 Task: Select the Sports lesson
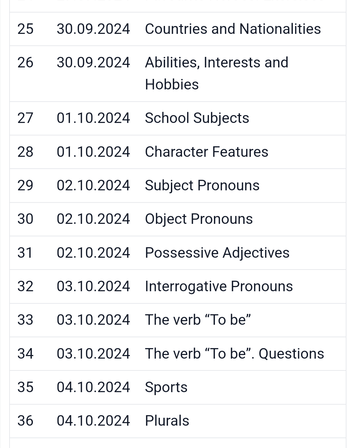(166, 387)
